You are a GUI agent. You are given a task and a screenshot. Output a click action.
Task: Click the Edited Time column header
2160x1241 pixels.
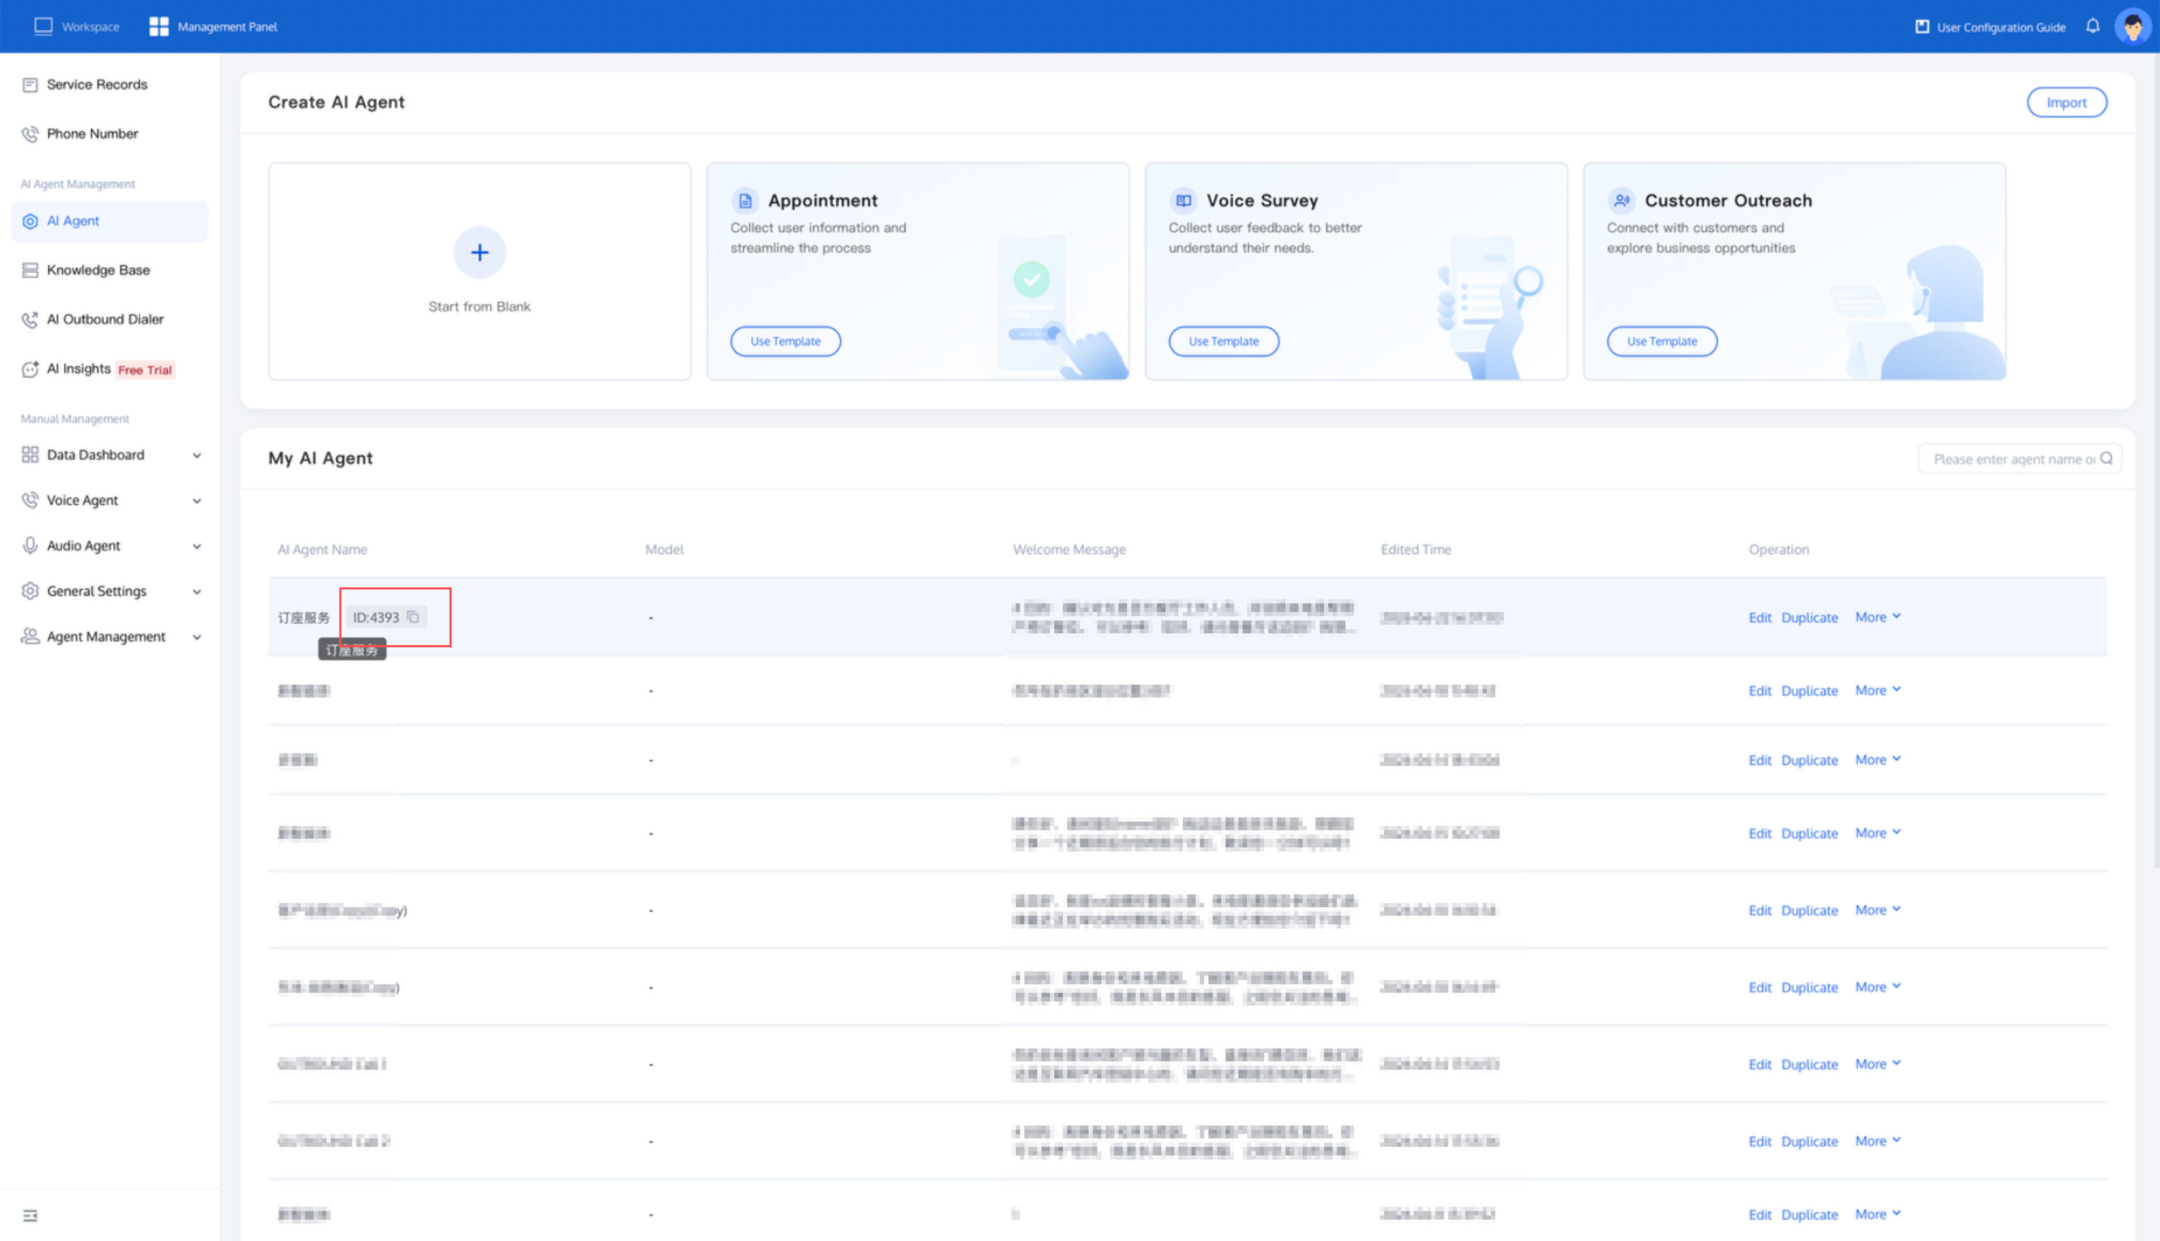point(1415,550)
